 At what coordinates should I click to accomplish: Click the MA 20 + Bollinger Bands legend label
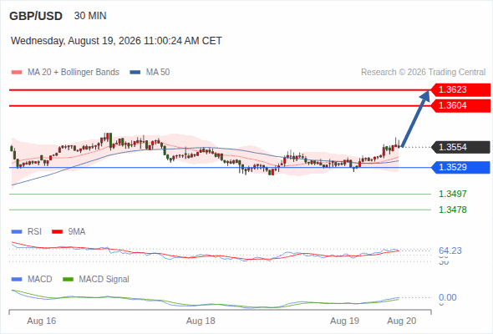[x=74, y=73]
